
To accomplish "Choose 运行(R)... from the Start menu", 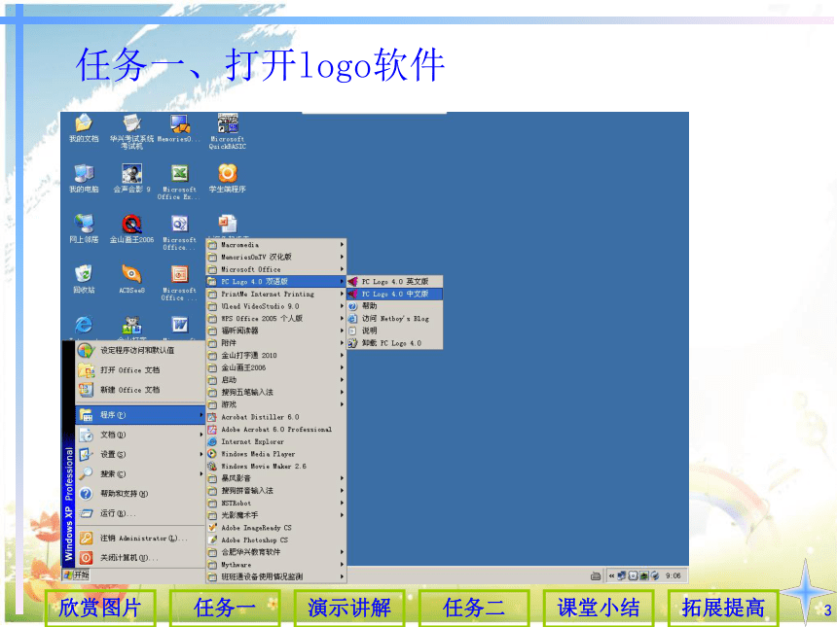I will pos(140,513).
